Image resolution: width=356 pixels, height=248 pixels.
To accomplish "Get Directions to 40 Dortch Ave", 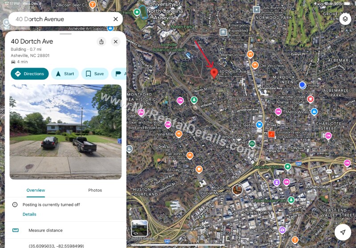I will (30, 74).
